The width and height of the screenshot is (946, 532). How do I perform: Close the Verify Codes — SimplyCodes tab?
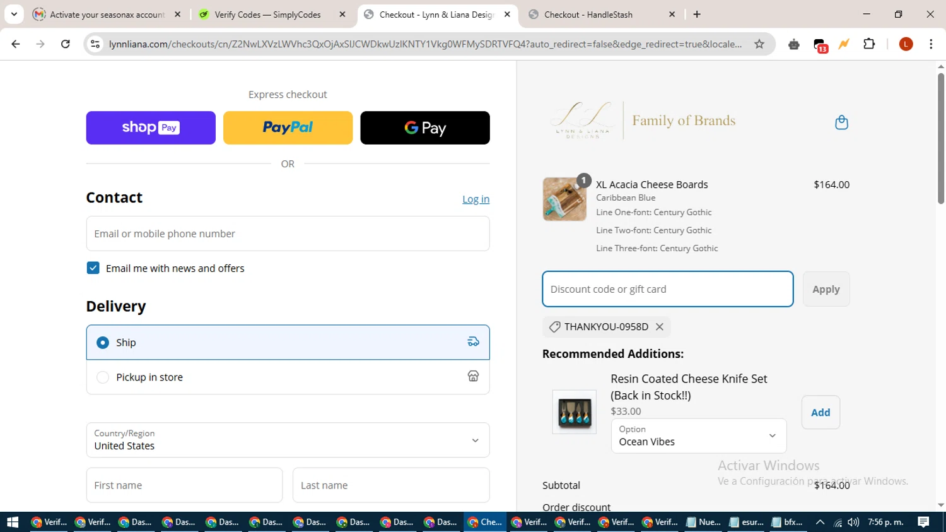[x=342, y=15]
